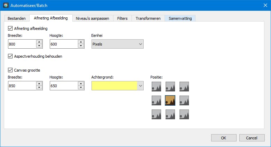Image resolution: width=271 pixels, height=147 pixels.
Task: Disable the Canvas grootte checkbox
Action: [x=10, y=70]
